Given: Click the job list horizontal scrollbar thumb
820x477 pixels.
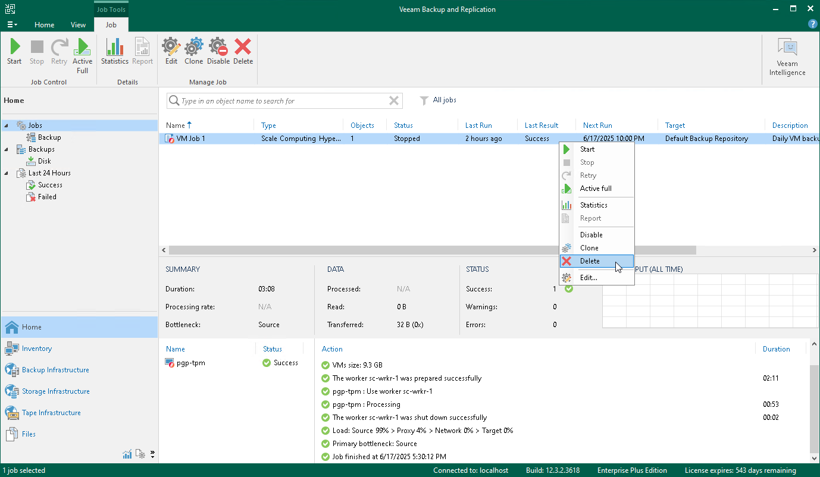Looking at the screenshot, I should tap(432, 250).
